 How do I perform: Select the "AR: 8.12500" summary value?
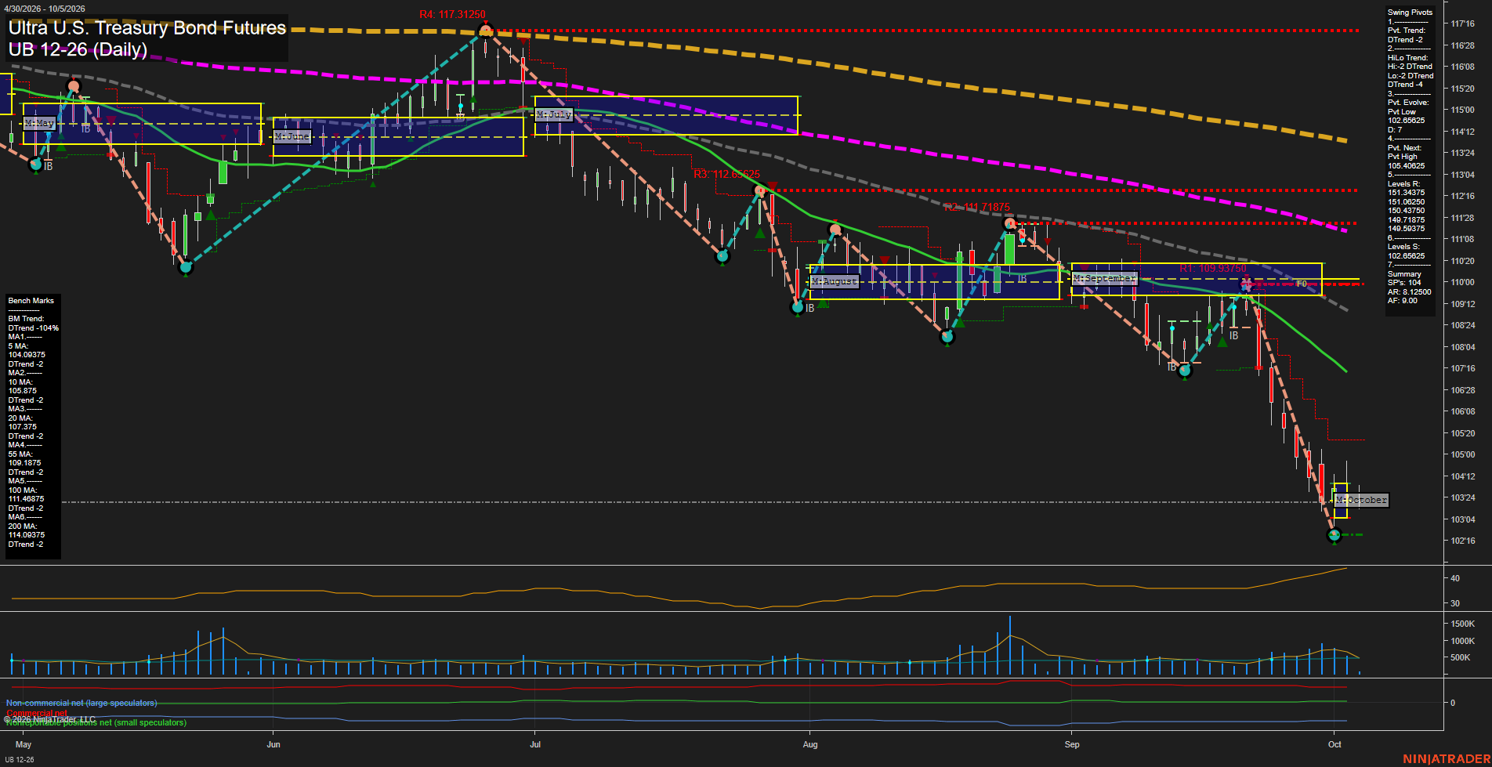point(1409,292)
